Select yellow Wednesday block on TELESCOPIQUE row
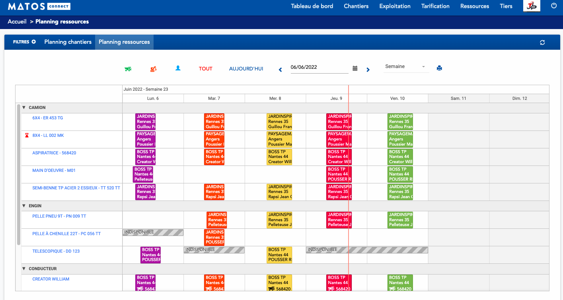563x300 pixels. click(279, 255)
